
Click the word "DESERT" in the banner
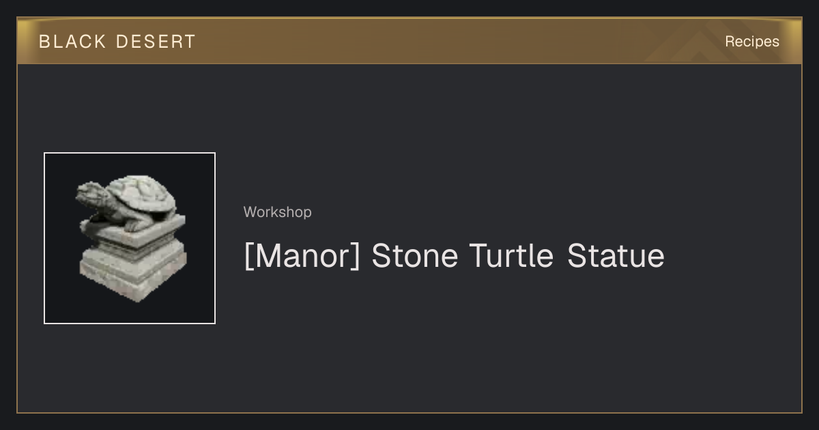tap(156, 42)
